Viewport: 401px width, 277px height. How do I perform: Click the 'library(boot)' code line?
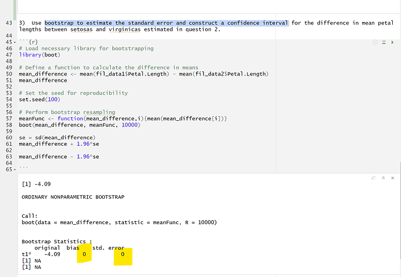[40, 55]
